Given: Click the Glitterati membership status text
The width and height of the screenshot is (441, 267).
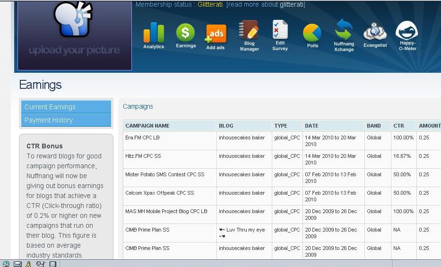Looking at the screenshot, I should 210,4.
